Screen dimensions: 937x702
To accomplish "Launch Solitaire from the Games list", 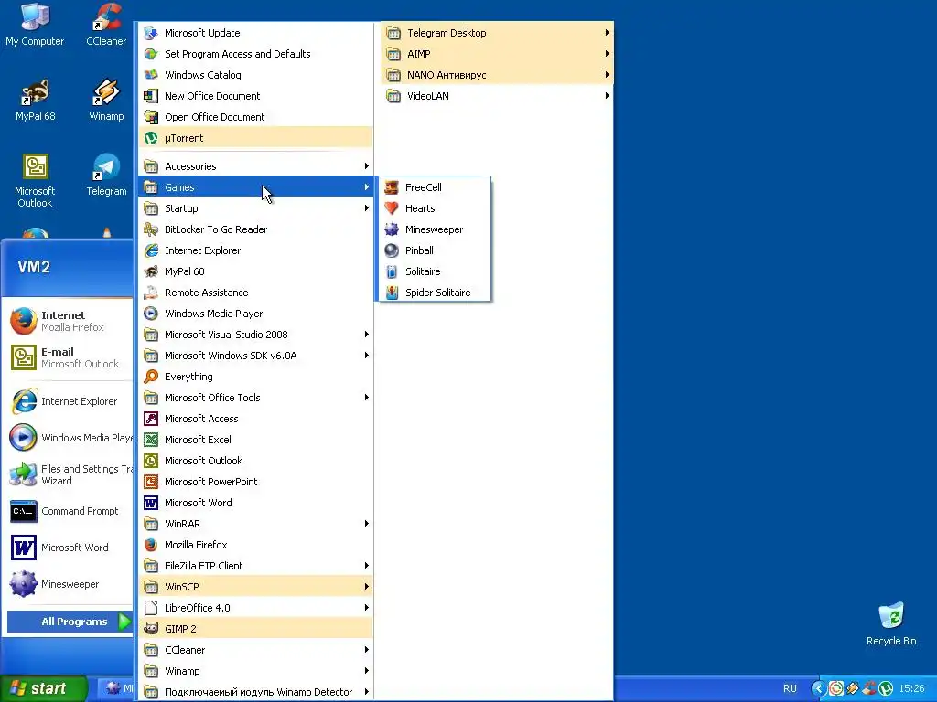I will pos(435,271).
